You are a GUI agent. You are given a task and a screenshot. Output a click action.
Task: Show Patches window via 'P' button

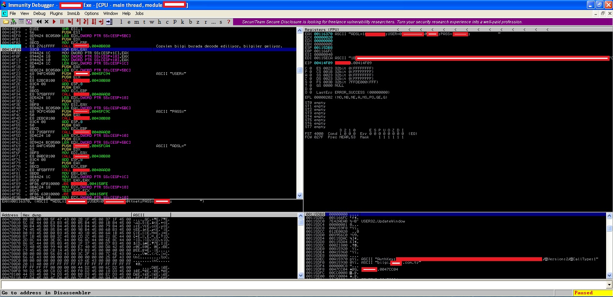175,22
